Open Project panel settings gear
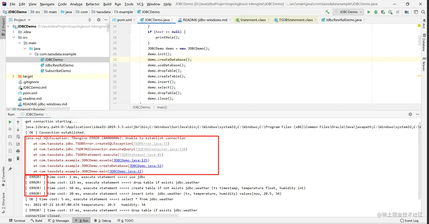The image size is (429, 224). tap(99, 20)
